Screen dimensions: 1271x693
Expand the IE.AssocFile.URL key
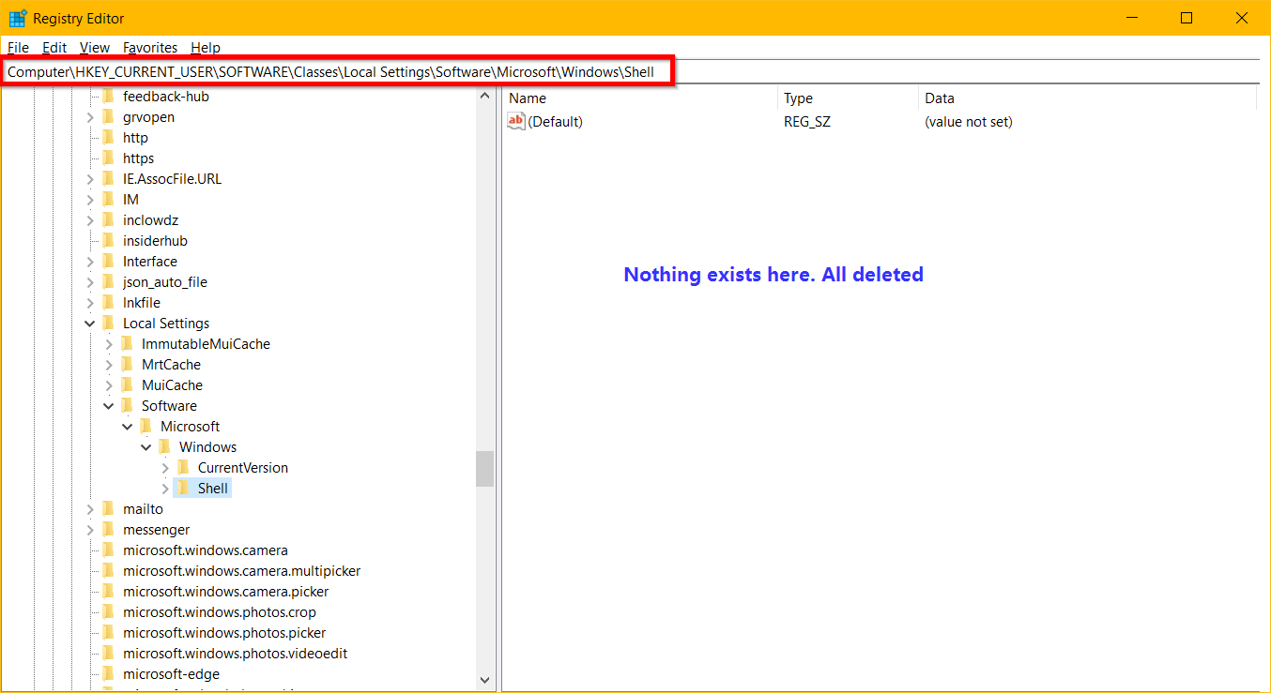point(90,179)
